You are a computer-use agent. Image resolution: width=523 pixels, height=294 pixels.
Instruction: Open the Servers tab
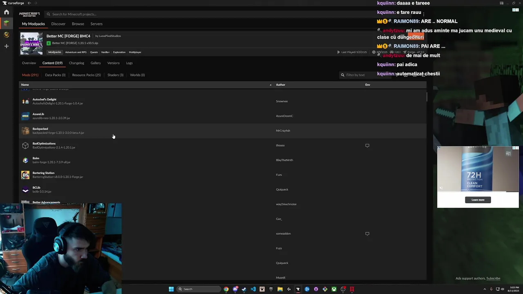point(96,24)
